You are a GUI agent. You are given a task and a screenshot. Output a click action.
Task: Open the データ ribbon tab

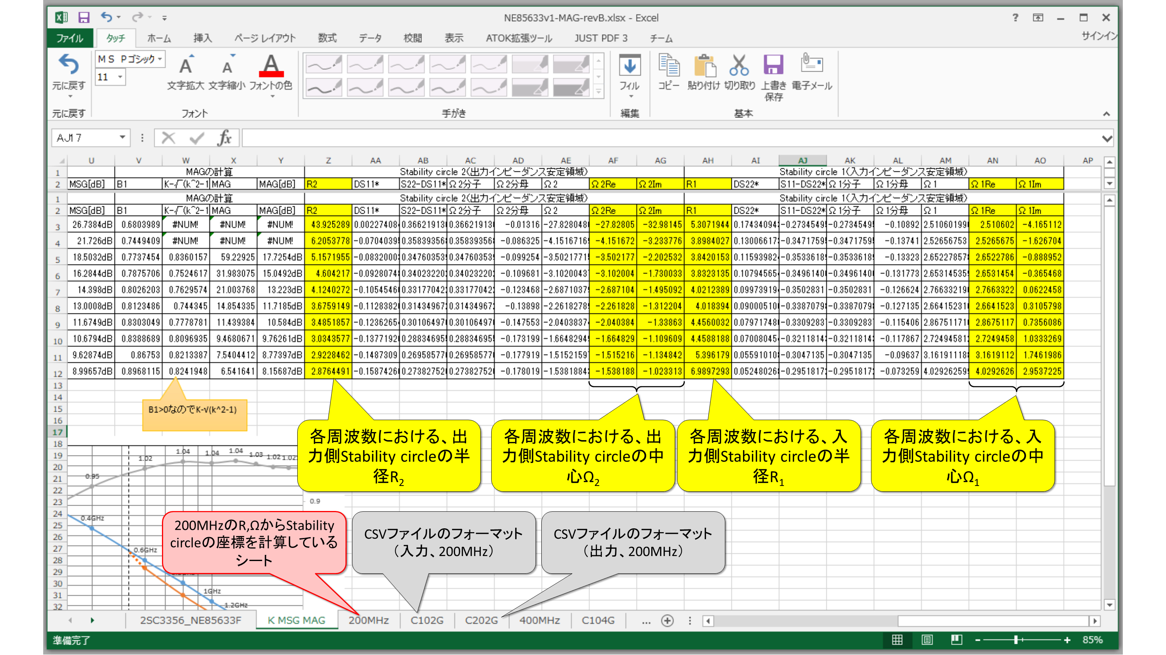pos(370,39)
